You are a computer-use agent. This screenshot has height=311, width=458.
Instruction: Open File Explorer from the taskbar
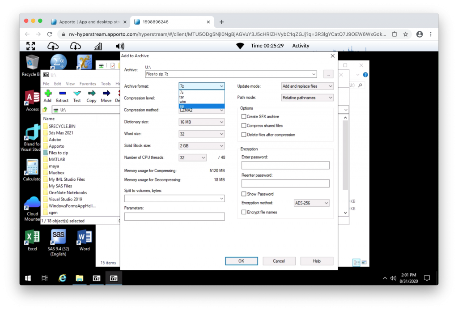tap(80, 278)
